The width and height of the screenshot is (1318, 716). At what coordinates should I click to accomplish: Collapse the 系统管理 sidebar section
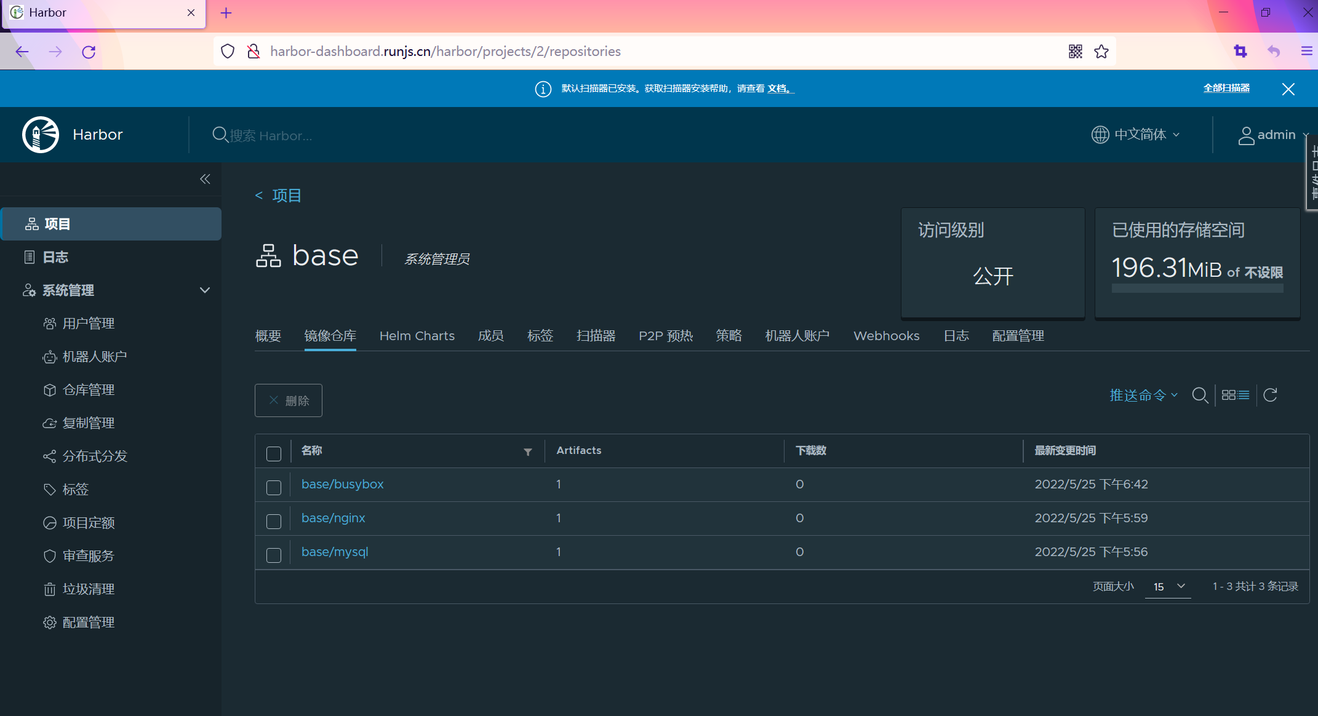click(205, 290)
